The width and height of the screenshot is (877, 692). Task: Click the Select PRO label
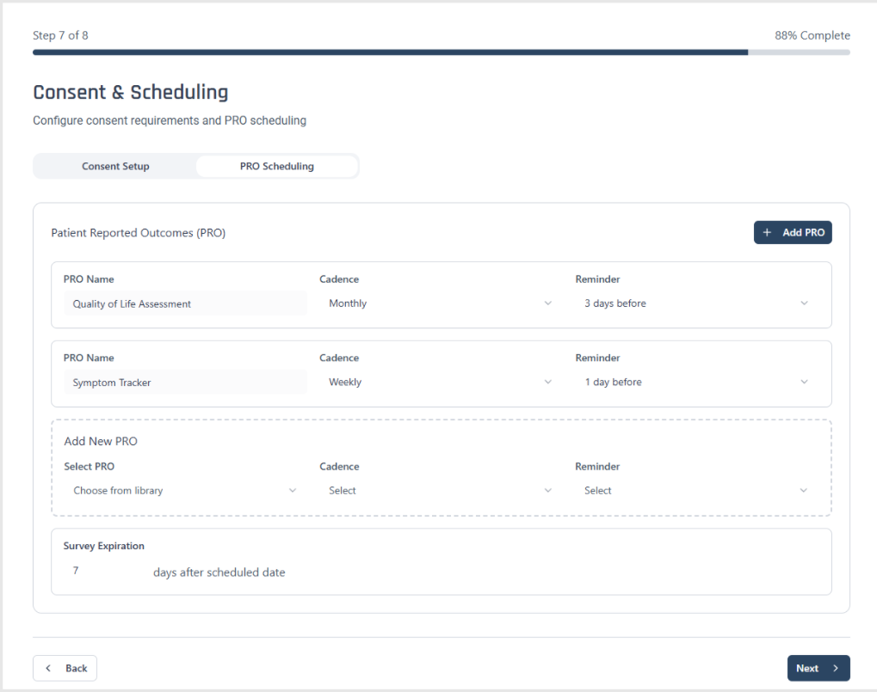[x=89, y=467]
